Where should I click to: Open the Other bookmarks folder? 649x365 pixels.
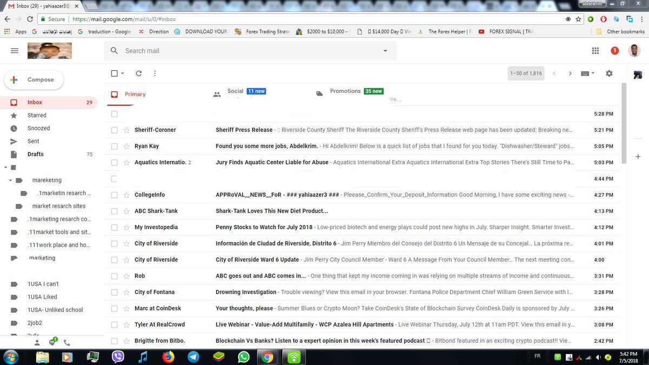coord(620,31)
